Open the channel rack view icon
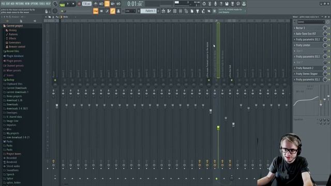Screen dimensions: 331x186 click(x=175, y=11)
